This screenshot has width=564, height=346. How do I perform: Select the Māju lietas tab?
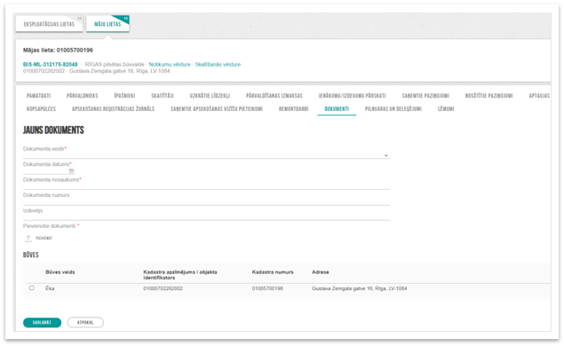(107, 24)
